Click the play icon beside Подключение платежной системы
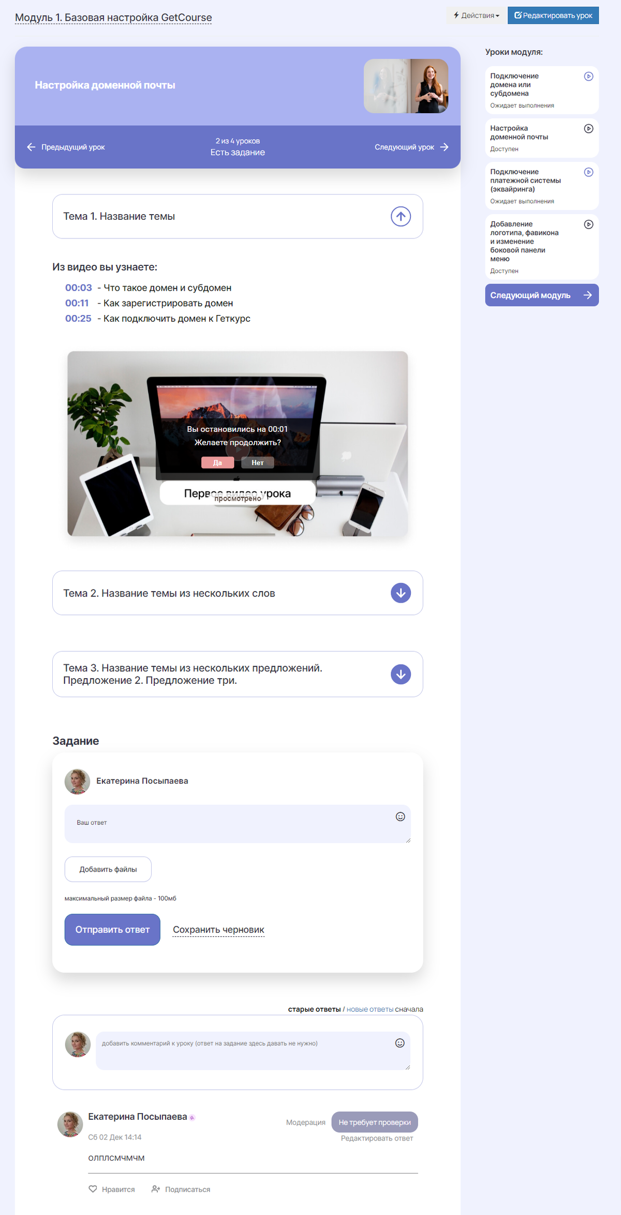The image size is (621, 1215). point(588,172)
